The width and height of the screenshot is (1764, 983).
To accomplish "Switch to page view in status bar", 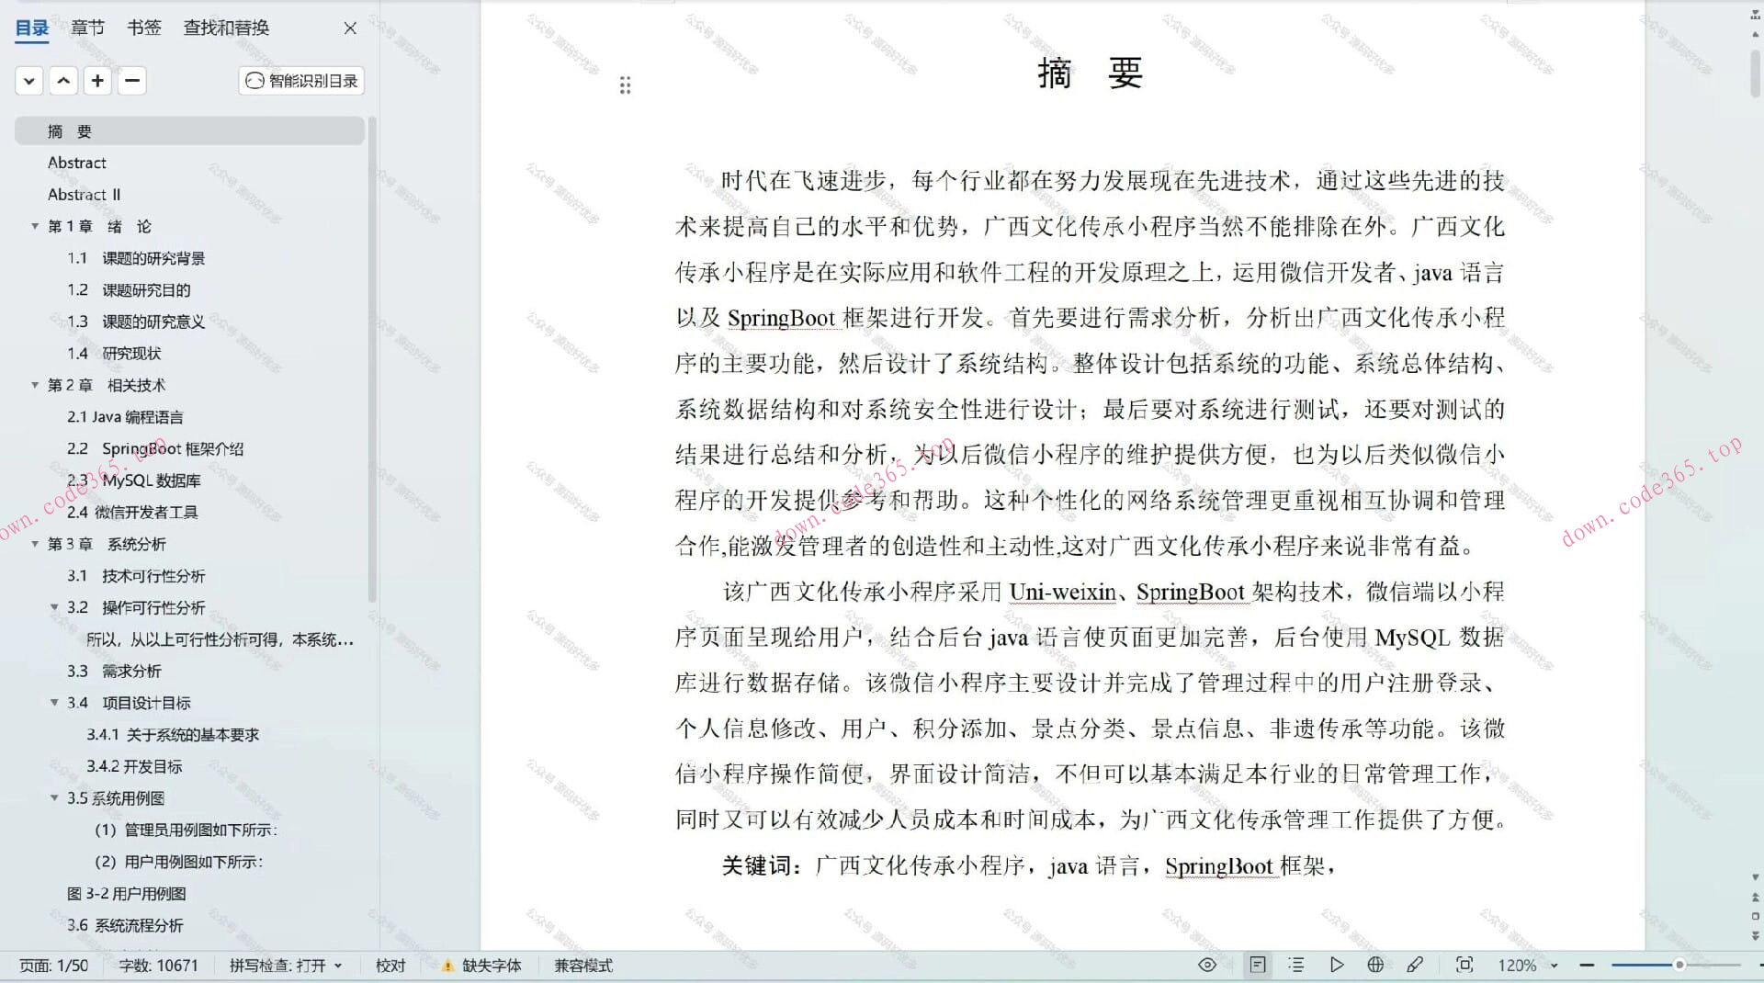I will tap(1258, 965).
